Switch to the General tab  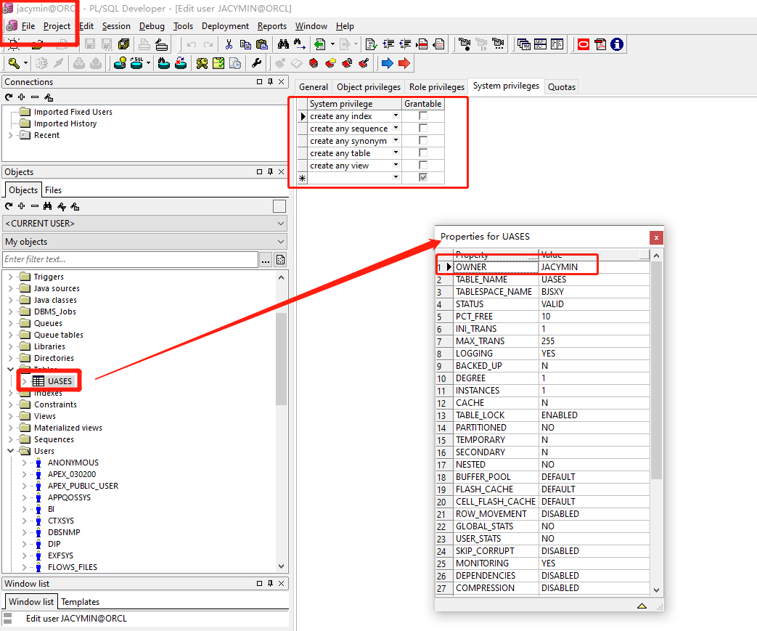point(314,87)
